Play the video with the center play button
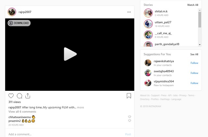Viewport: 208px width, 137px height. [x=70, y=54]
